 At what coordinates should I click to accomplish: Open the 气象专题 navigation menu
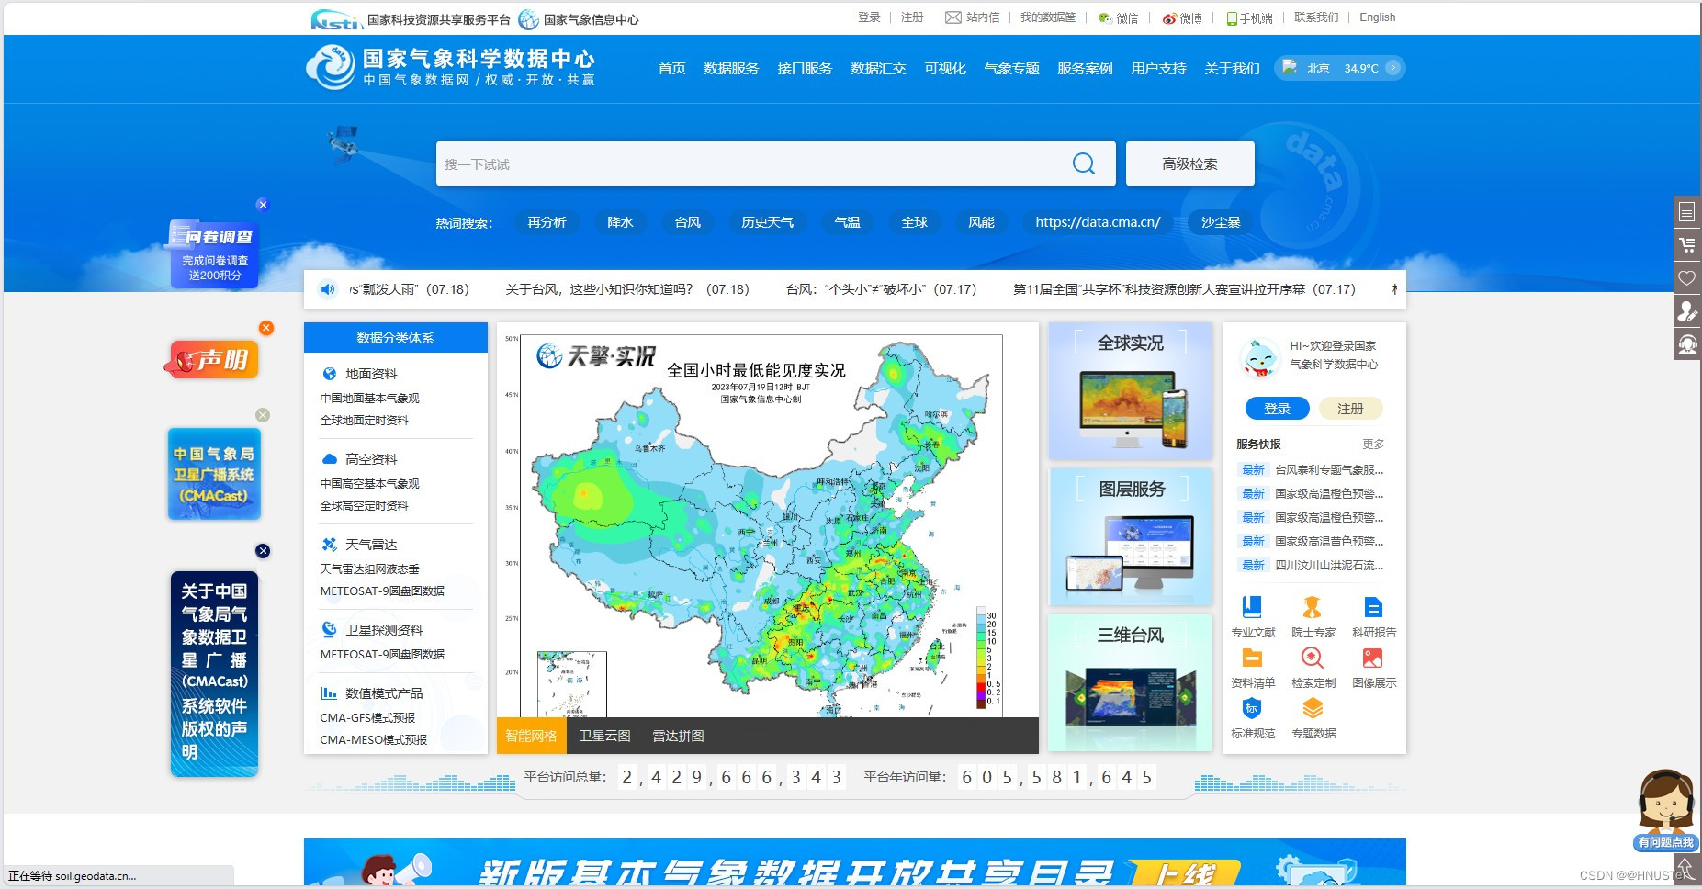(1011, 68)
